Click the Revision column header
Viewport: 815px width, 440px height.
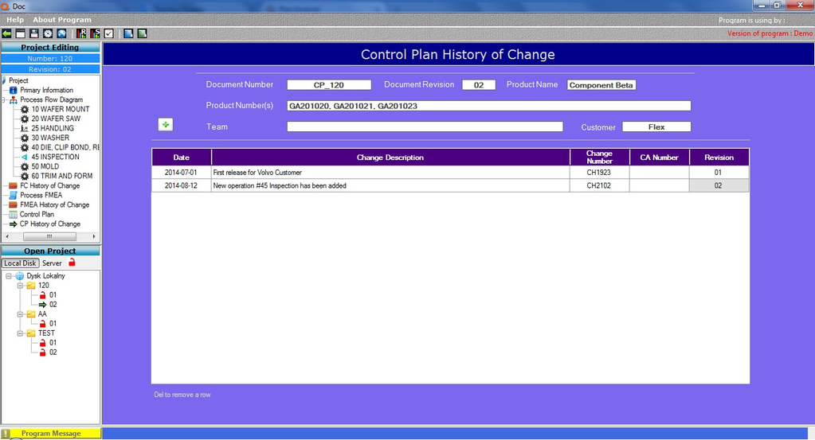pos(719,158)
